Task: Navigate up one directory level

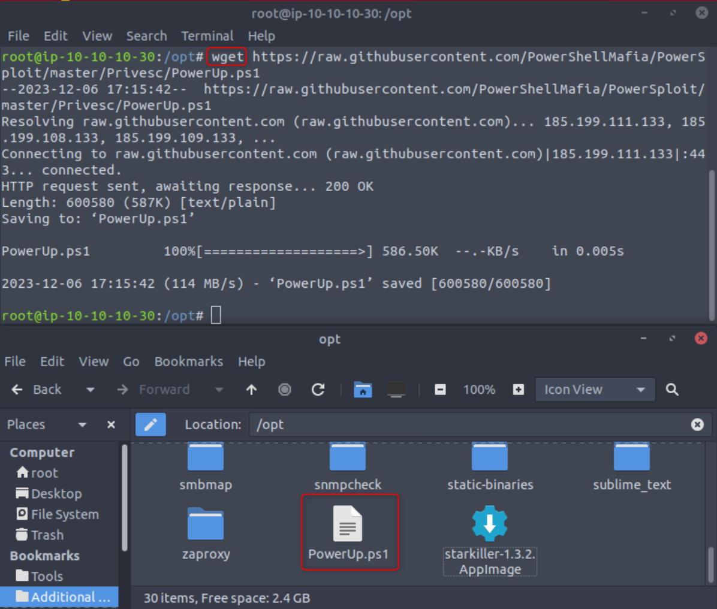Action: [251, 390]
